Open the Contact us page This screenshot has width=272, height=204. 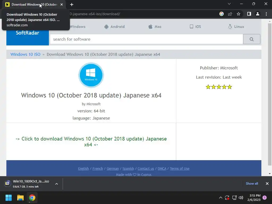click(146, 168)
